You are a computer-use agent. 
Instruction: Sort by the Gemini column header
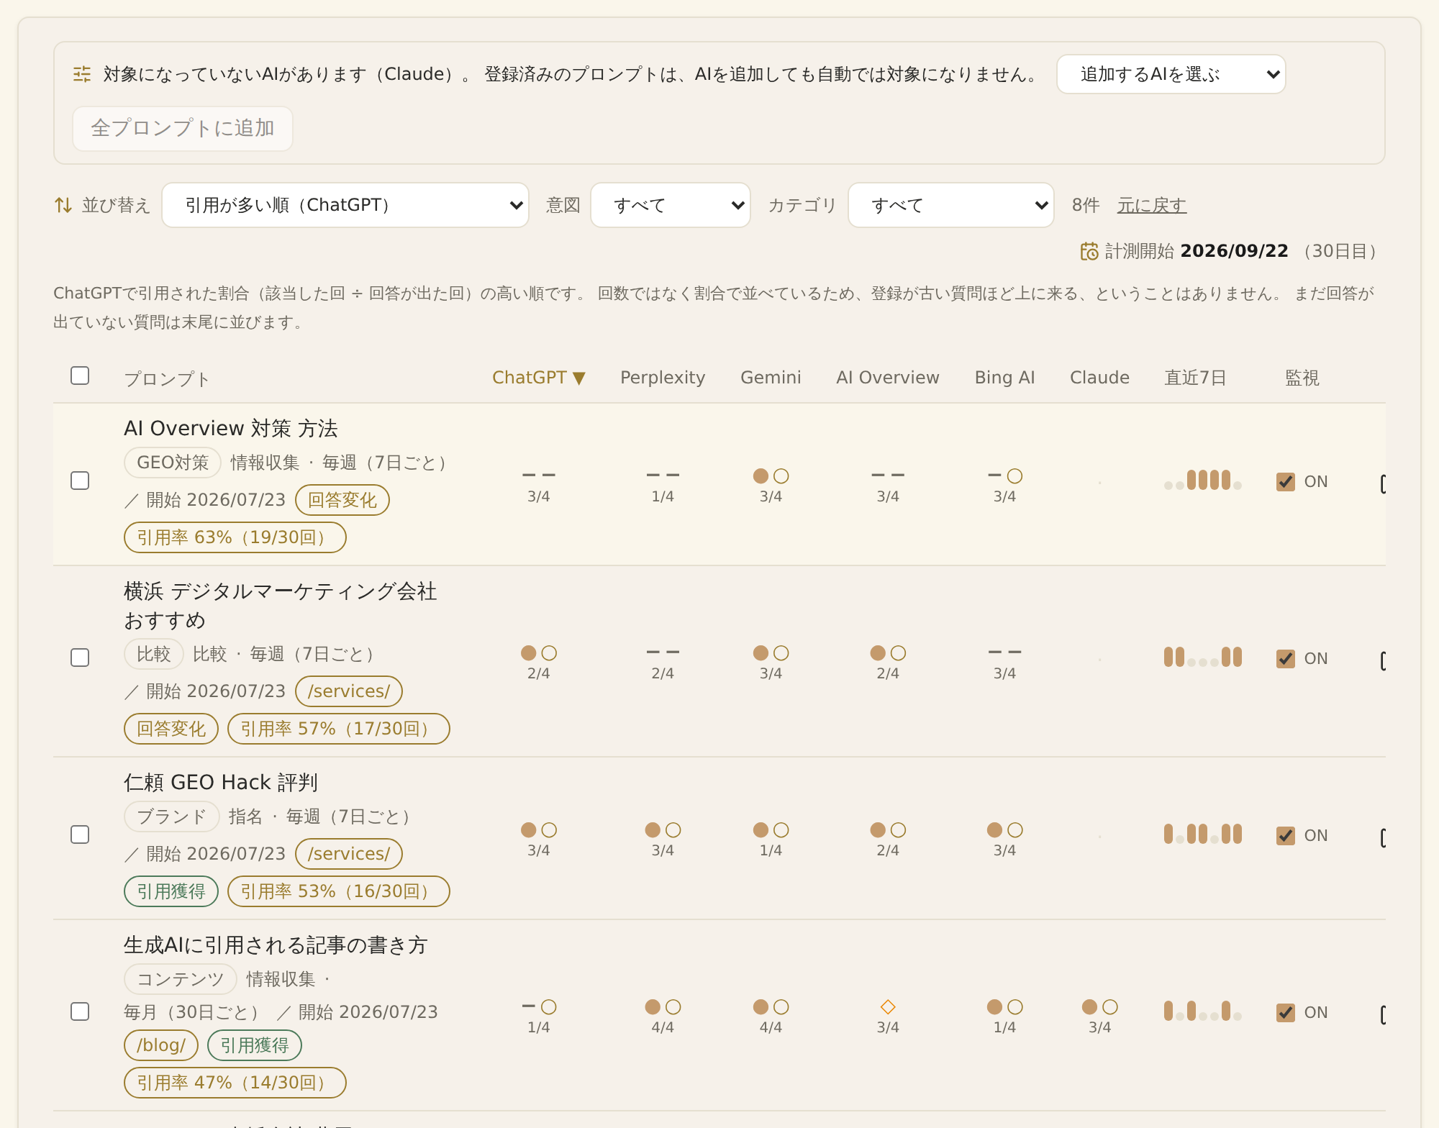[771, 378]
